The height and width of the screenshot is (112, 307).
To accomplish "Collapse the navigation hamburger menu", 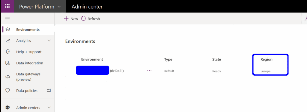I will (7, 18).
